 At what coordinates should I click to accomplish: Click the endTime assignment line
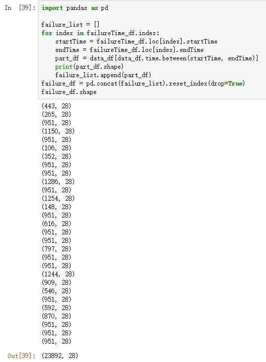(129, 50)
